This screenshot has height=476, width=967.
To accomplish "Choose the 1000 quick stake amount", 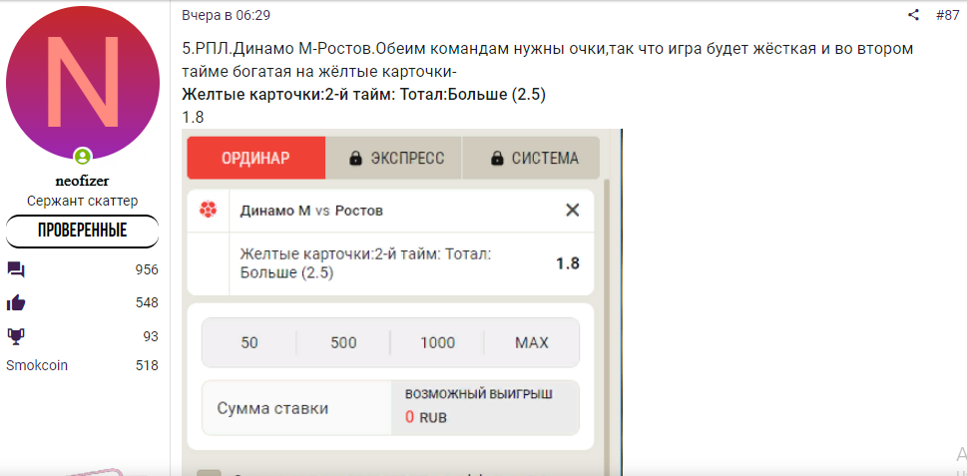I will click(x=437, y=343).
